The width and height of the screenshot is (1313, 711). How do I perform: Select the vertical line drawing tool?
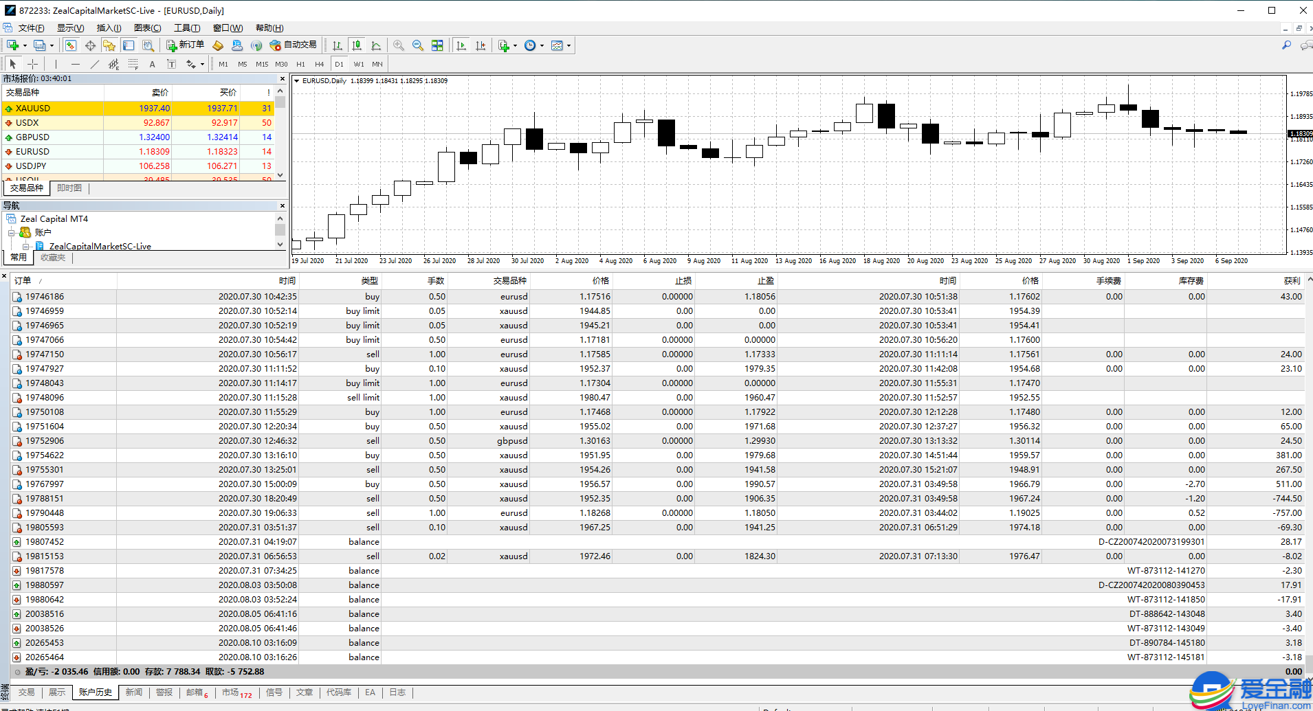56,64
